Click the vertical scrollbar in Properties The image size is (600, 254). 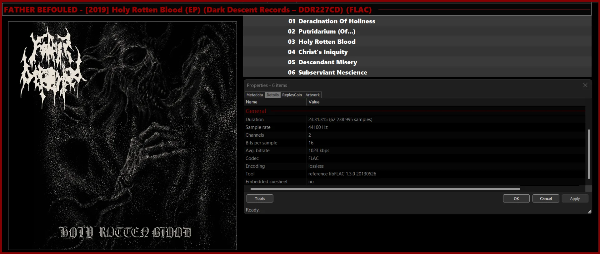589,154
